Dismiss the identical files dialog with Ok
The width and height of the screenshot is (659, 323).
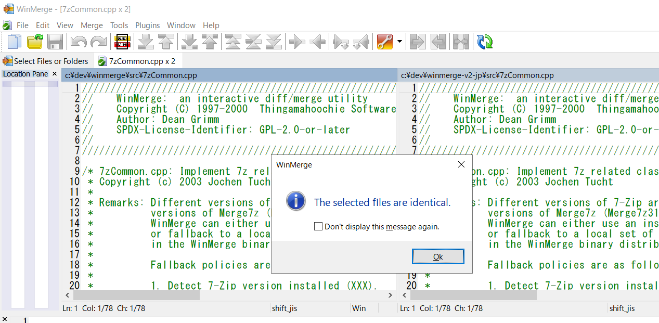pyautogui.click(x=437, y=256)
